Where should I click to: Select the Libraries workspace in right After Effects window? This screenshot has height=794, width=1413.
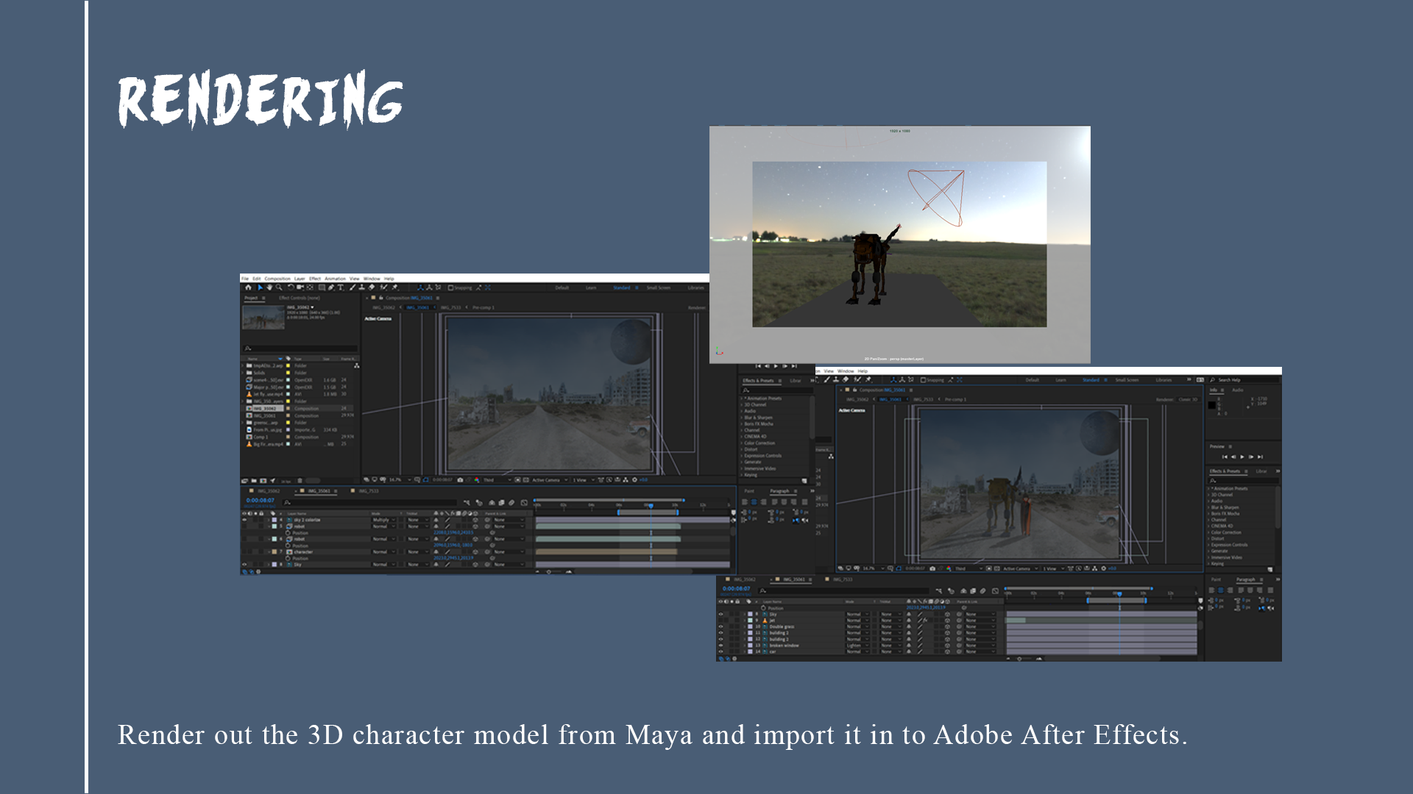click(x=1164, y=380)
